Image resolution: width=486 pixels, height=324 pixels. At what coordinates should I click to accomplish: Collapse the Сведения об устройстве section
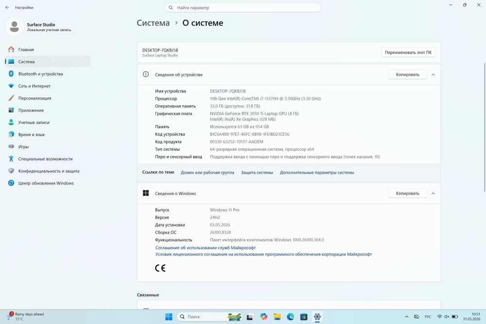(x=434, y=75)
